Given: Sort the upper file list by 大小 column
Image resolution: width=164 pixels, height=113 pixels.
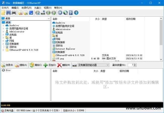Looking at the screenshot, I should 95,19.
